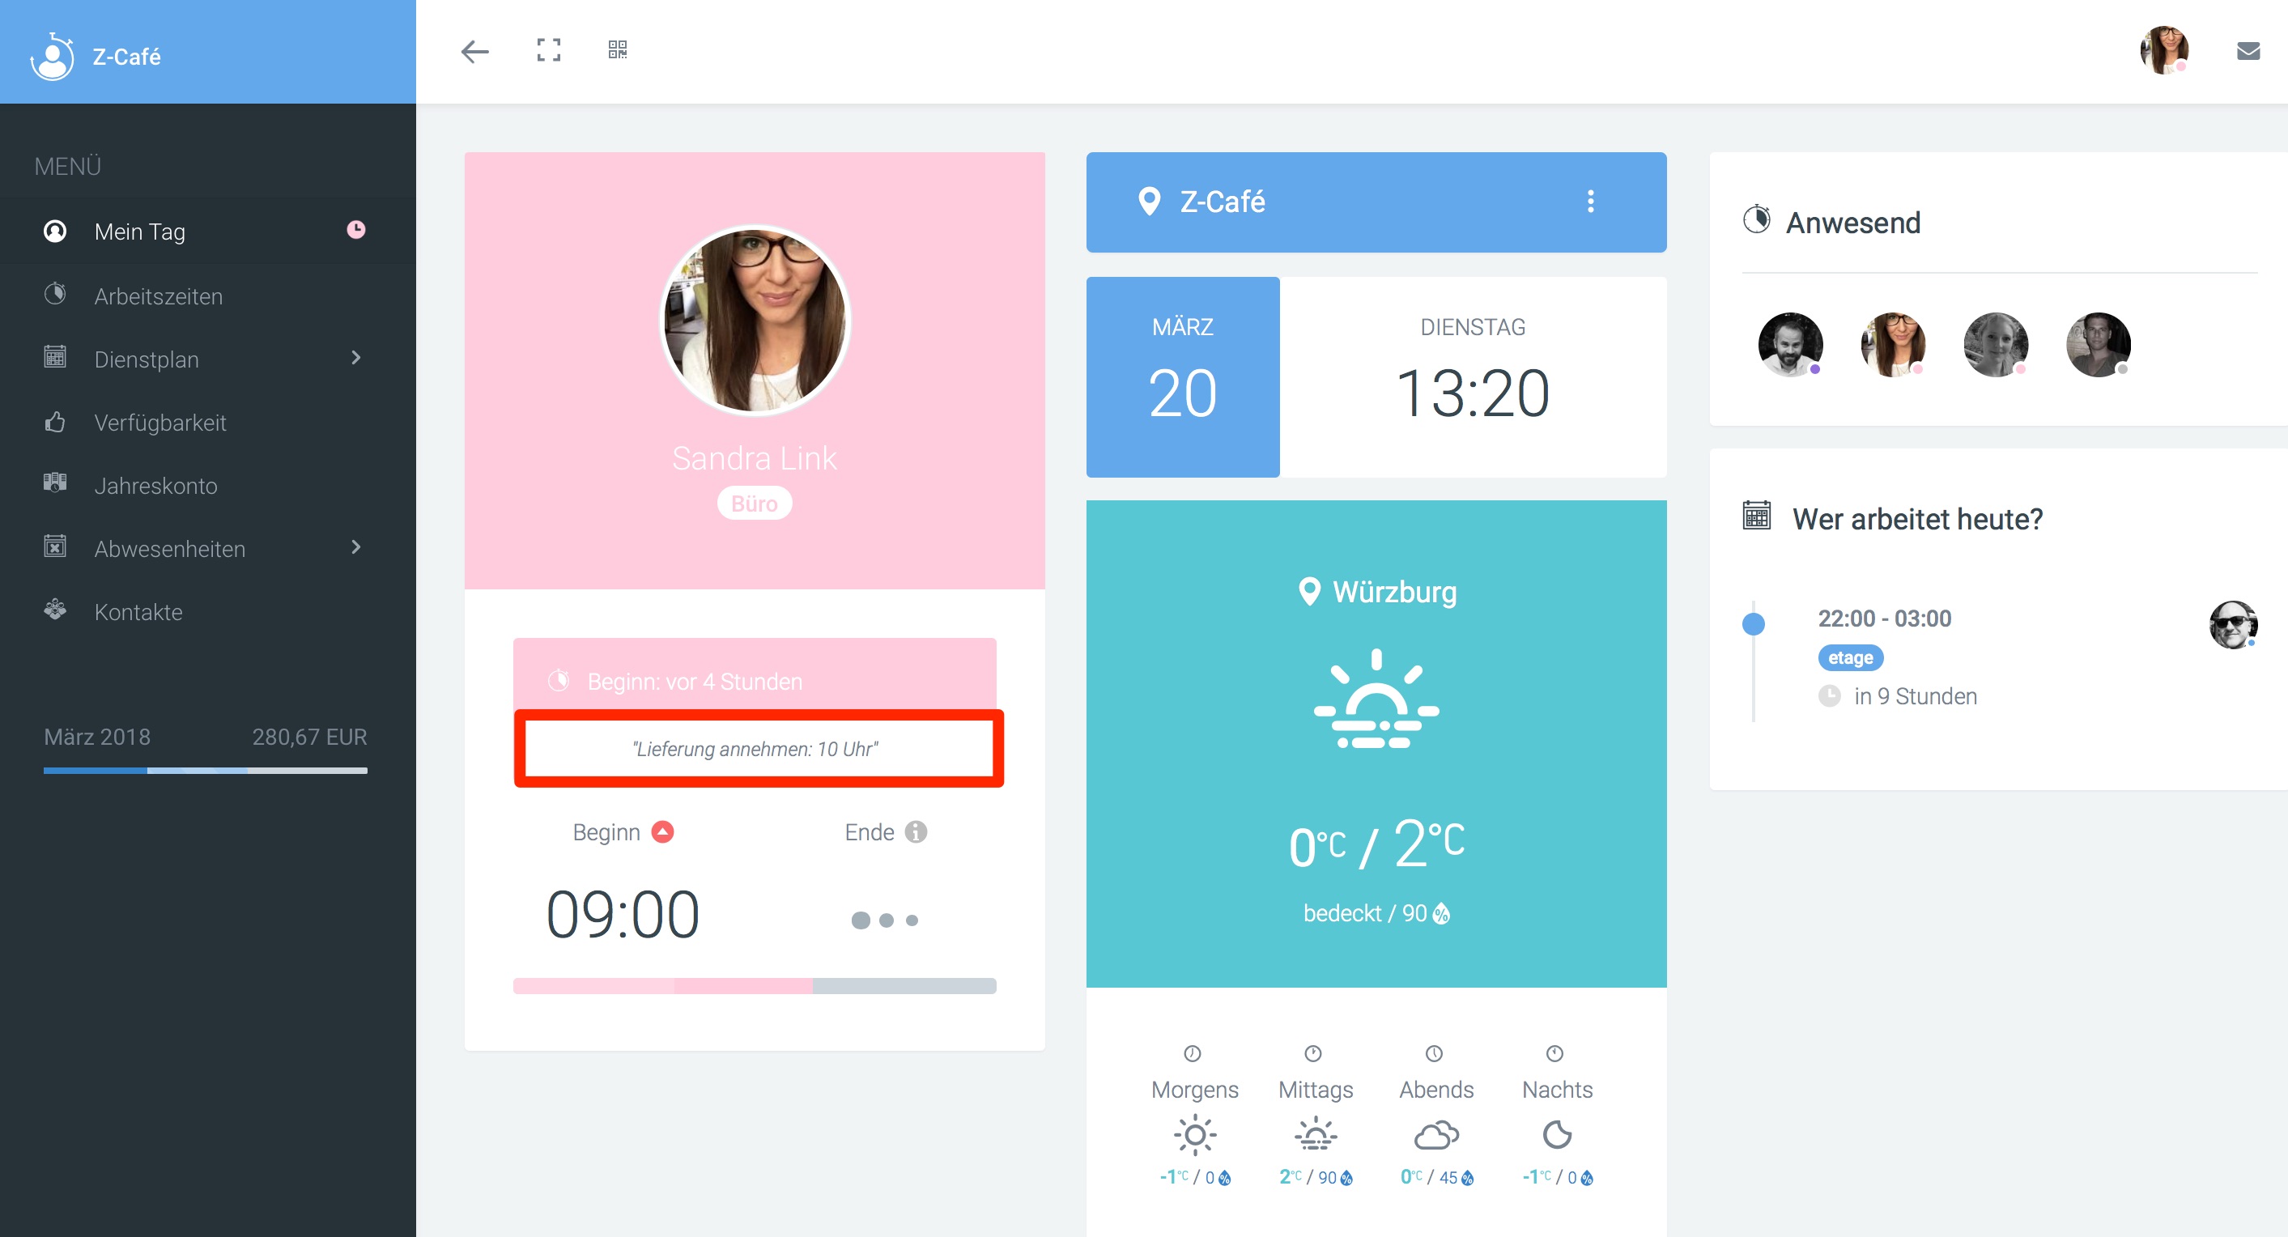
Task: Click Z-Café location pin icon
Action: coord(1150,202)
